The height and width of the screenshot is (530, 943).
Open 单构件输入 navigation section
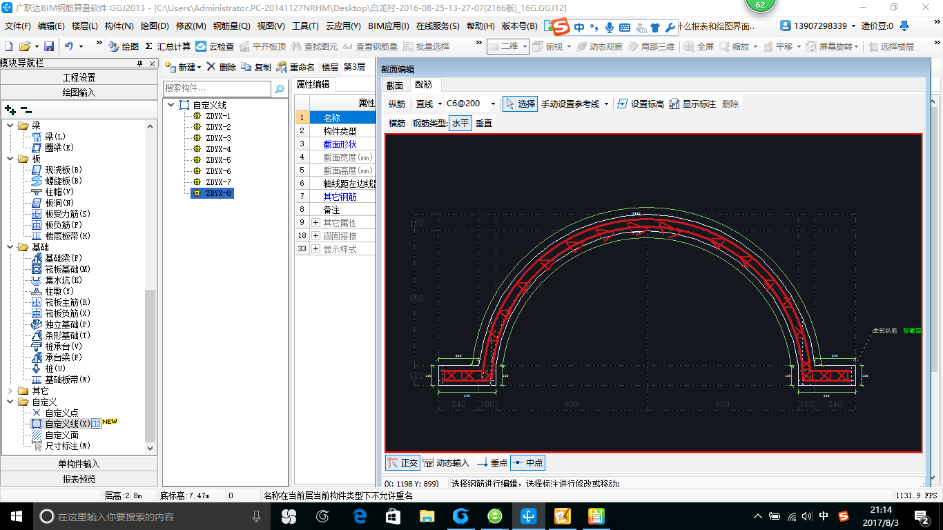[79, 464]
